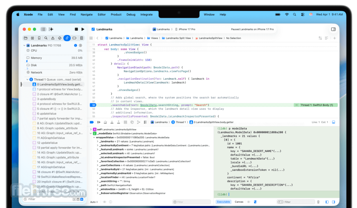The width and height of the screenshot is (357, 208).
Task: Hide the debug area toggle icon
Action: coord(334,122)
